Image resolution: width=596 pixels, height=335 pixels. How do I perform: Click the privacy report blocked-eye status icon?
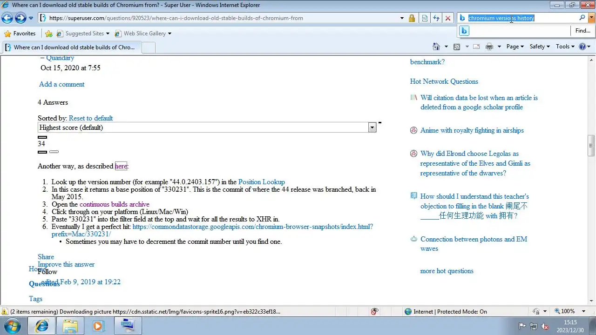click(x=374, y=311)
